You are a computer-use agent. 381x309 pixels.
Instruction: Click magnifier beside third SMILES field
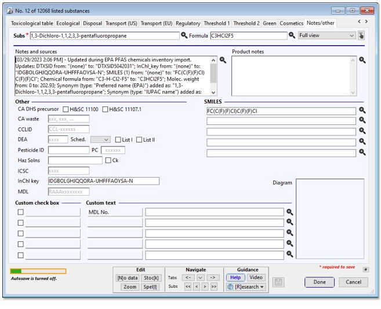click(x=362, y=131)
